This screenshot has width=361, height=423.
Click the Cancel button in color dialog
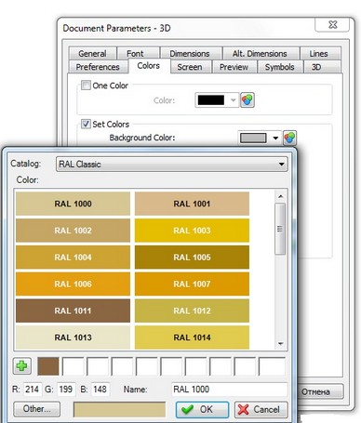pyautogui.click(x=261, y=409)
